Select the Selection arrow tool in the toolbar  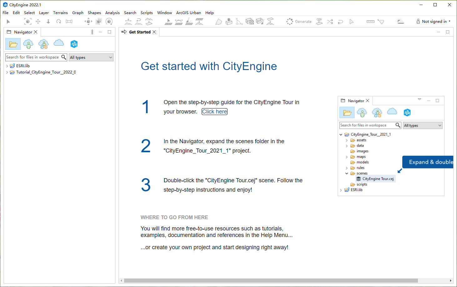(x=8, y=21)
